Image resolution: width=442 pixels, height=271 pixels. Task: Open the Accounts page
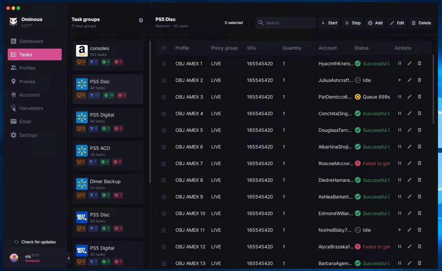[x=35, y=95]
